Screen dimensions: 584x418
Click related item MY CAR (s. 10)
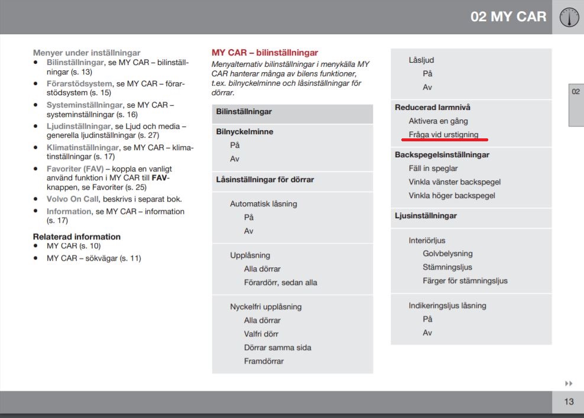tap(74, 246)
